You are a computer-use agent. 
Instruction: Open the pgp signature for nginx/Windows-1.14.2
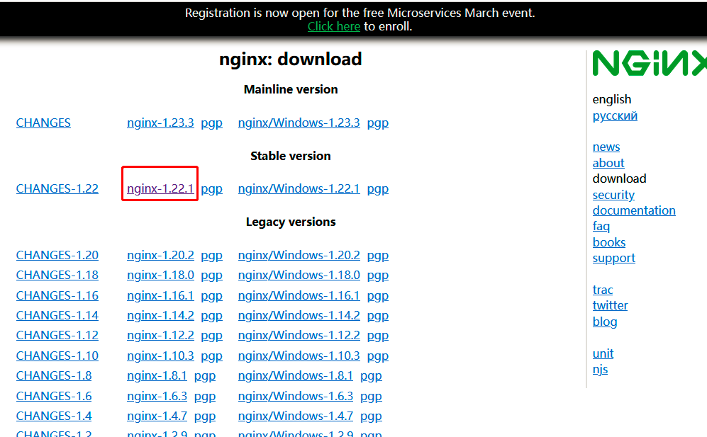(x=378, y=316)
